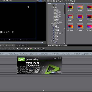The width and height of the screenshot is (92, 92).
Task: Click the Undo arrow icon
Action: pos(9,49)
